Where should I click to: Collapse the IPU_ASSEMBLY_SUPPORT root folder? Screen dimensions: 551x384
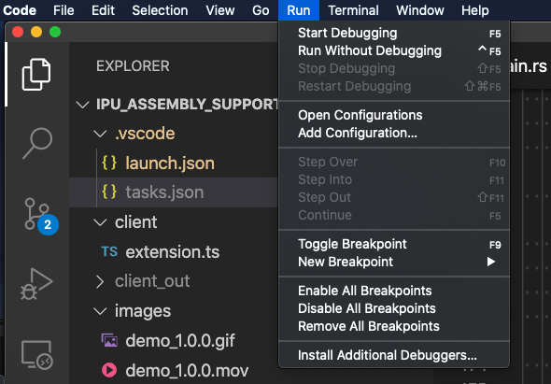(82, 105)
